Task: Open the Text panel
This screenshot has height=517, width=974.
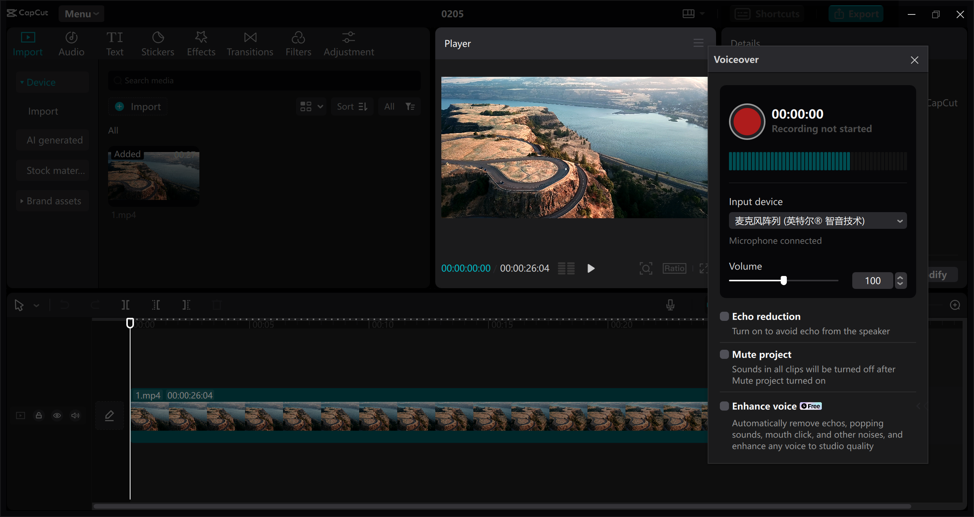Action: point(115,43)
